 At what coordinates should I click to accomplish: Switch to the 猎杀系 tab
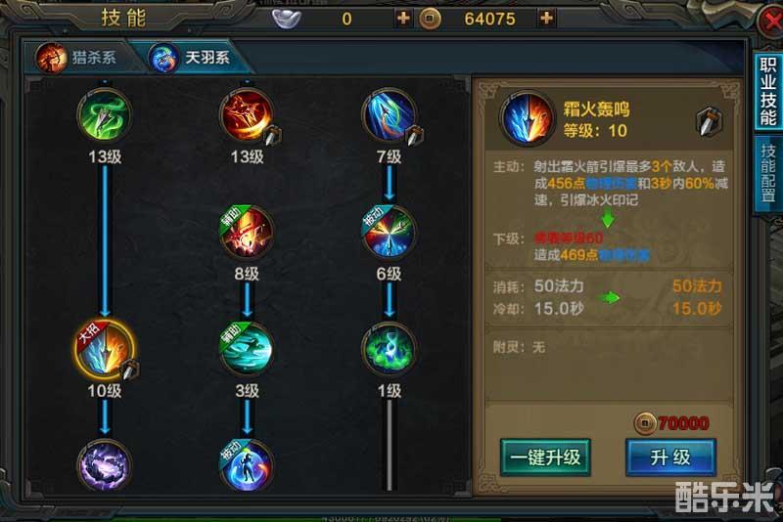tap(80, 58)
